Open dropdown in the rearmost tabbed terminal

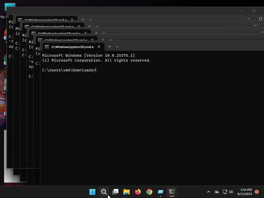[90, 20]
